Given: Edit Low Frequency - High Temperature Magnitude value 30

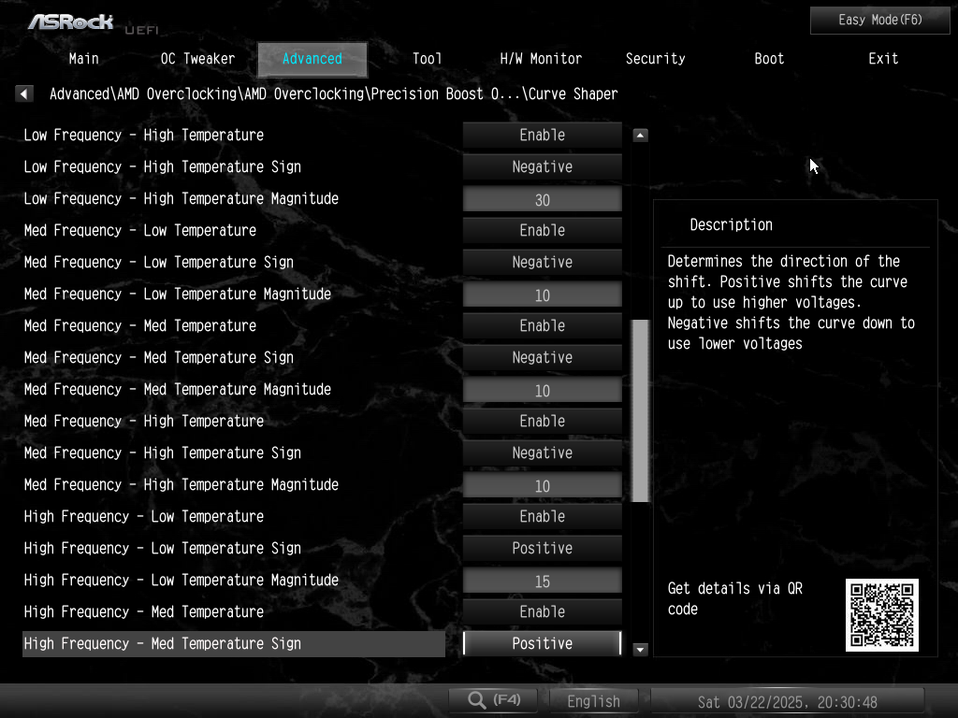Looking at the screenshot, I should (542, 200).
